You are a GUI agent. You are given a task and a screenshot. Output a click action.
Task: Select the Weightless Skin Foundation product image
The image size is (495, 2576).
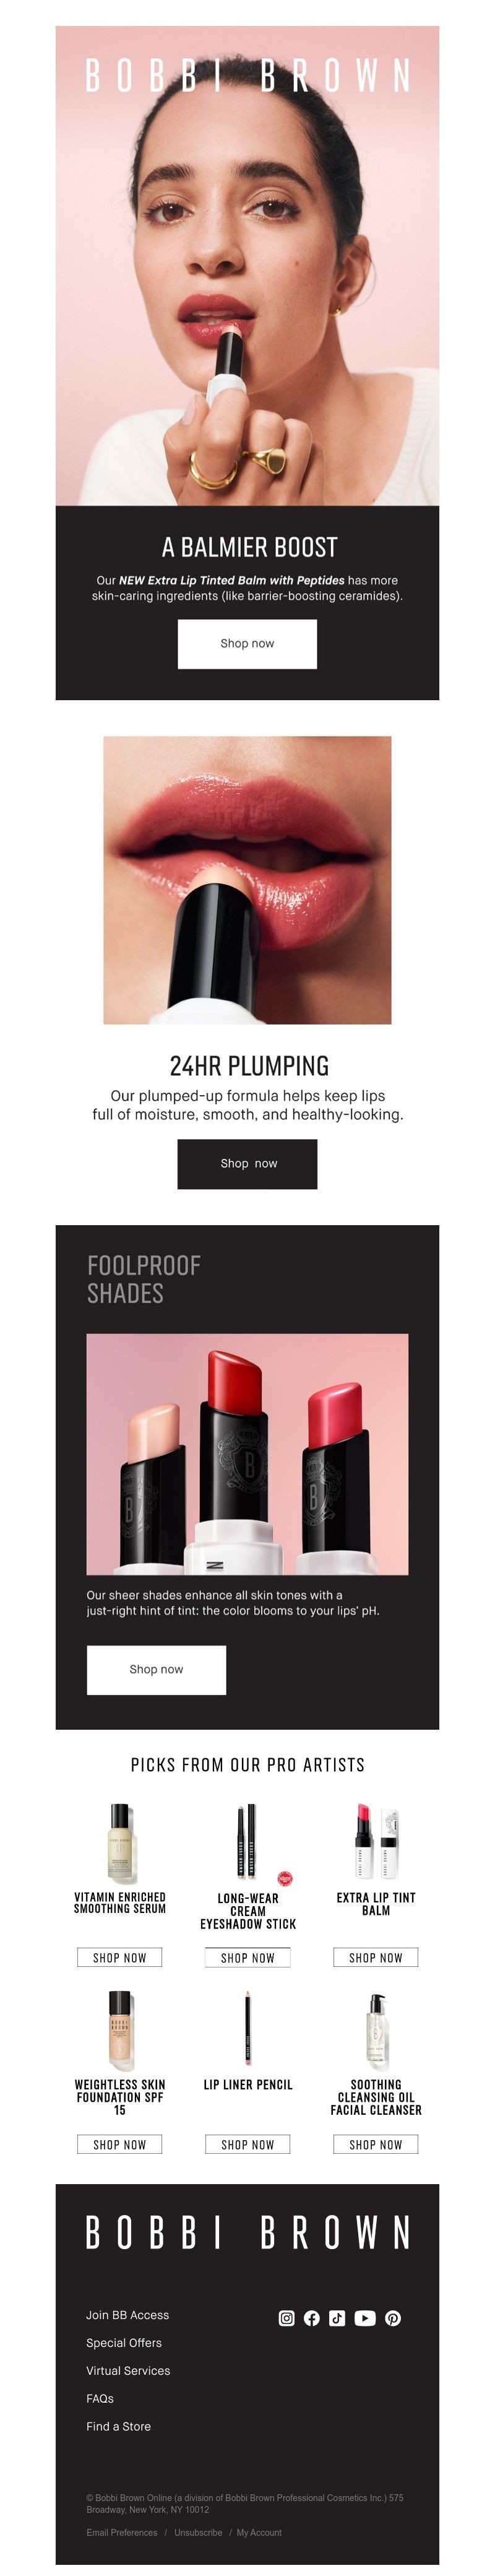(x=120, y=2030)
